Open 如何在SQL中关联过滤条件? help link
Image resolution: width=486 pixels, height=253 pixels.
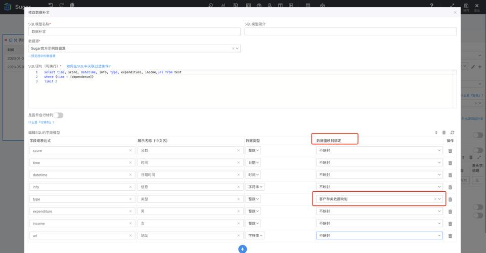point(89,66)
